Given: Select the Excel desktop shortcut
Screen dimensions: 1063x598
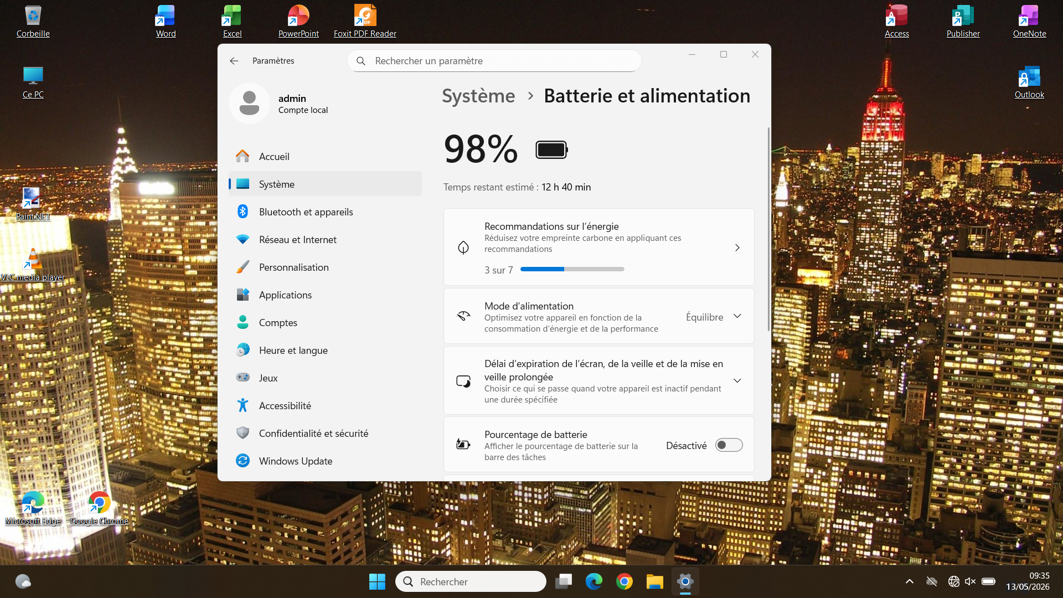Looking at the screenshot, I should pos(232,21).
